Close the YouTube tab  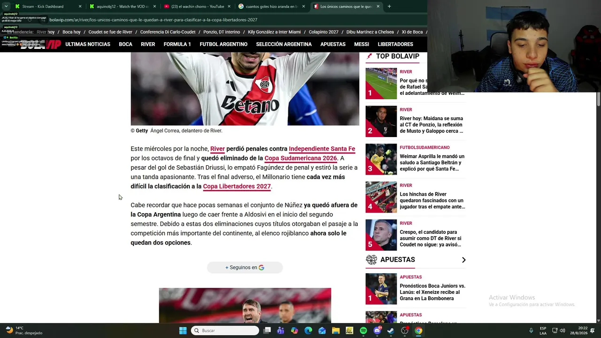(x=229, y=7)
